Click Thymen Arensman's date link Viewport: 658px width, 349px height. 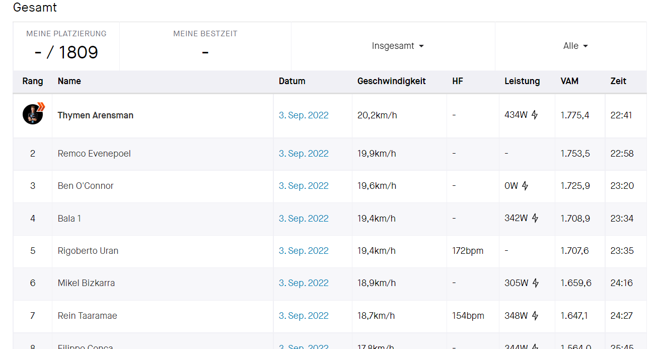pos(304,115)
